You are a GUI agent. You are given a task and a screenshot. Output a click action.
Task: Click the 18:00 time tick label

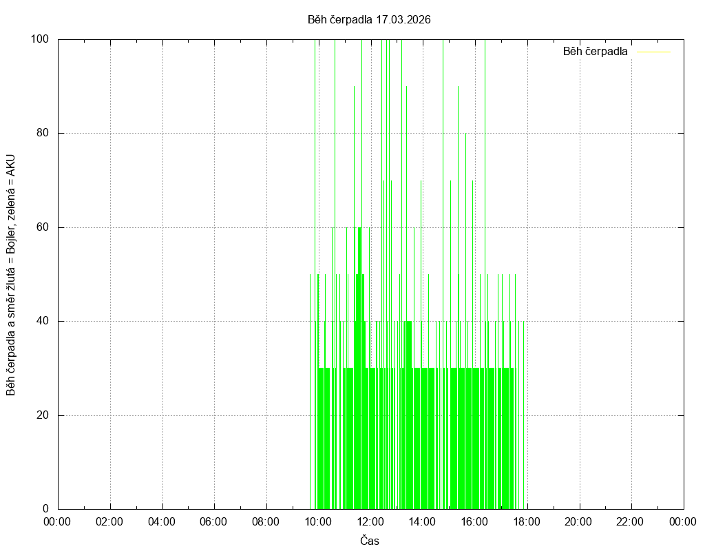527,521
